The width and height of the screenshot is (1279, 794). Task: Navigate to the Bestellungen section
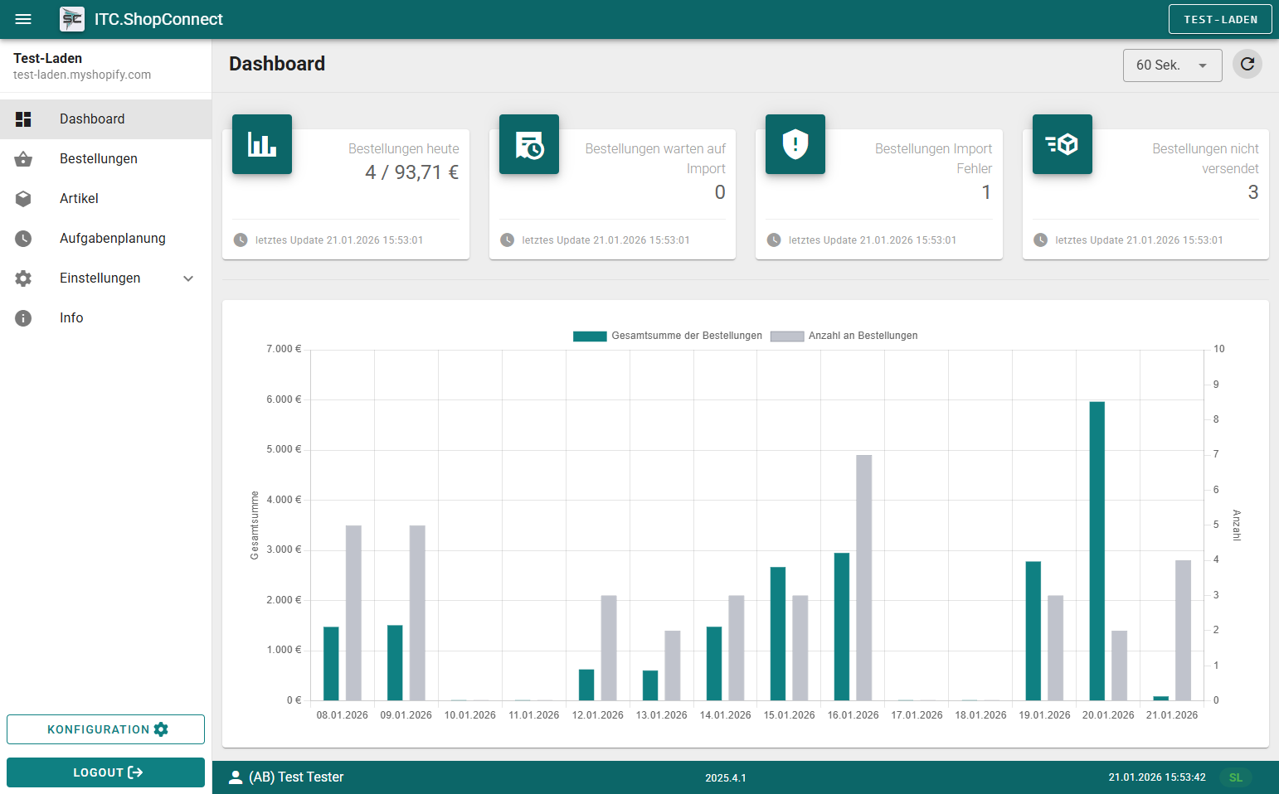coord(99,158)
